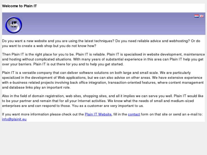Click the info@plainit.eu email link
The width and height of the screenshot is (207, 155).
coord(14,119)
